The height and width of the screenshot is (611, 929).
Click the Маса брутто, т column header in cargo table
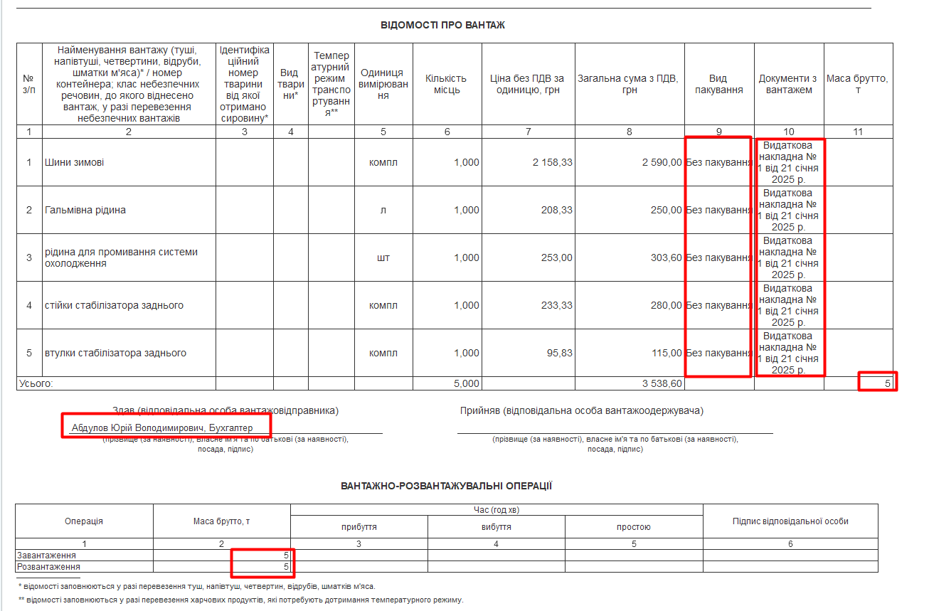pyautogui.click(x=857, y=84)
